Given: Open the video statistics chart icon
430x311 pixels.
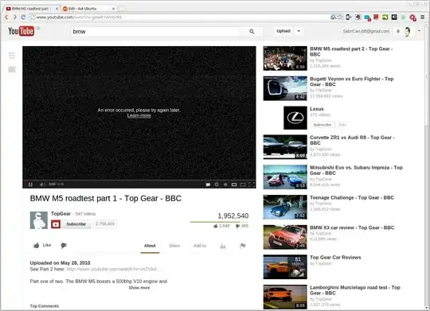Looking at the screenshot, I should [x=223, y=246].
